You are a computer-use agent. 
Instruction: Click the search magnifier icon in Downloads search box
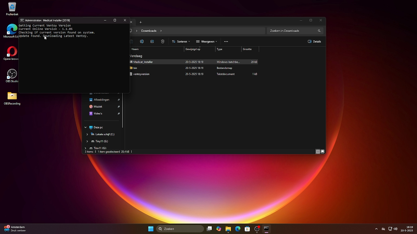click(x=319, y=31)
